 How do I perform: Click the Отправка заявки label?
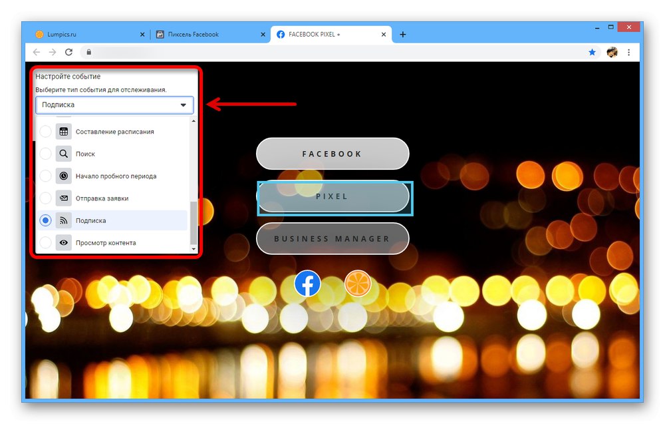(102, 198)
